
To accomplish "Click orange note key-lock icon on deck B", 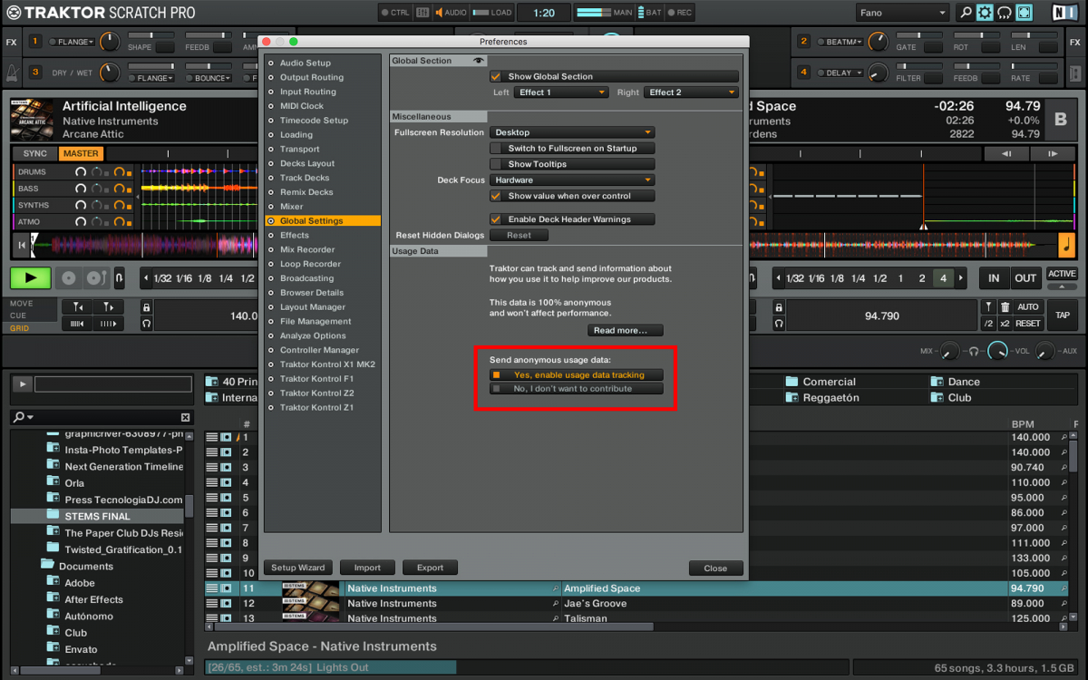I will [1067, 245].
